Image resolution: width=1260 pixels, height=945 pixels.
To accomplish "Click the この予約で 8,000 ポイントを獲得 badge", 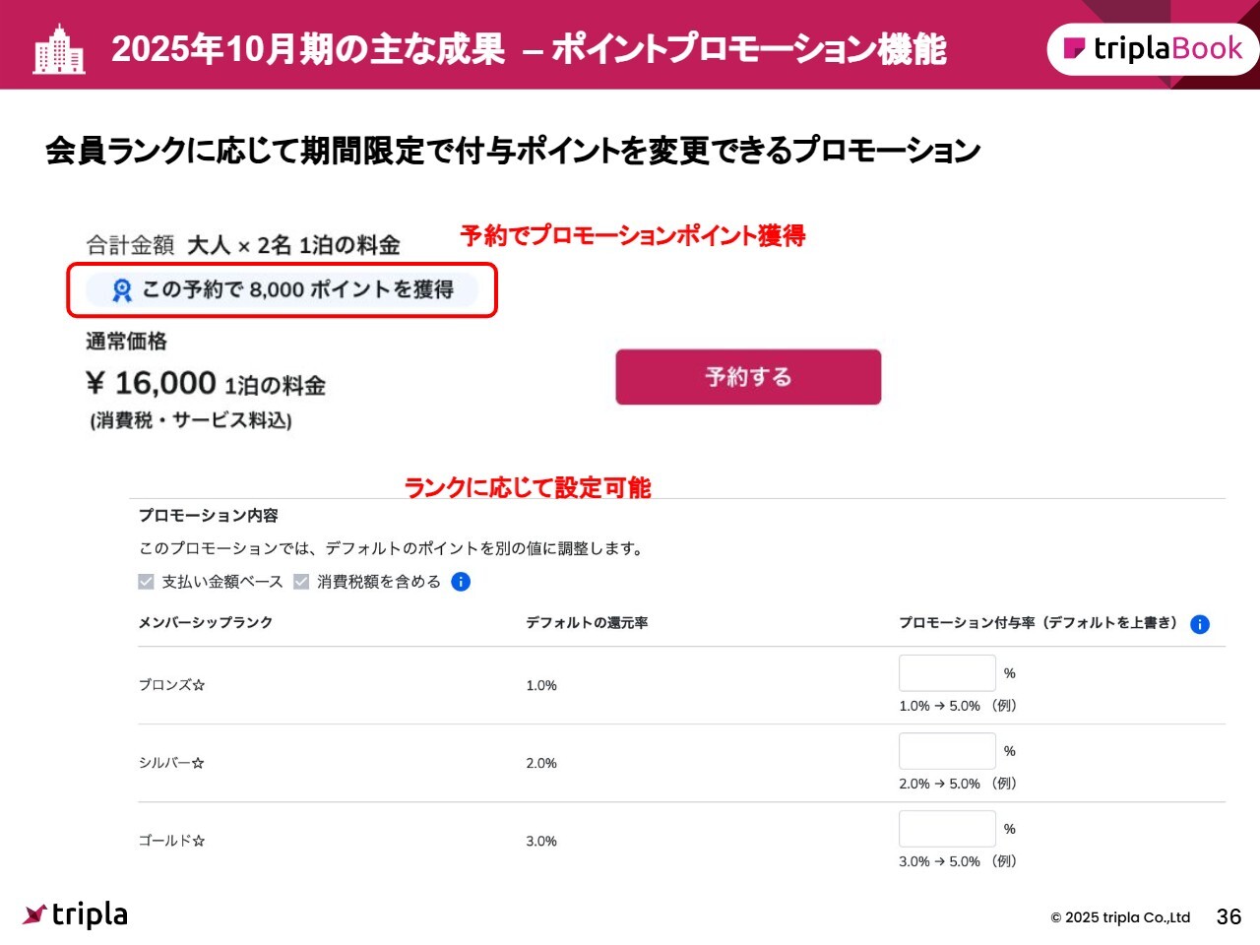I will 297,289.
